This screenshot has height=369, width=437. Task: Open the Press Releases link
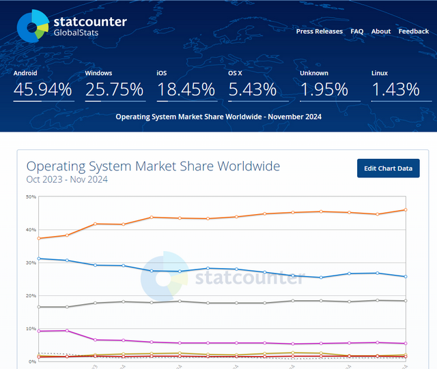(x=320, y=31)
